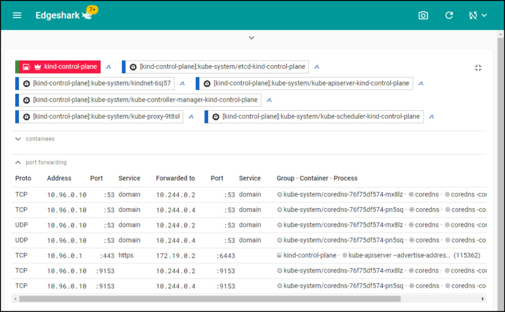Screen dimensions: 505x312
Task: Click port :6443 cell
Action: tap(226, 255)
